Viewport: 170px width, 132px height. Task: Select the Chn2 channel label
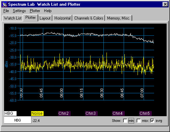click(64, 113)
